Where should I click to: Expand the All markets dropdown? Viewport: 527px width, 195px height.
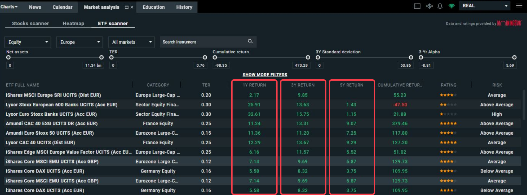[131, 42]
